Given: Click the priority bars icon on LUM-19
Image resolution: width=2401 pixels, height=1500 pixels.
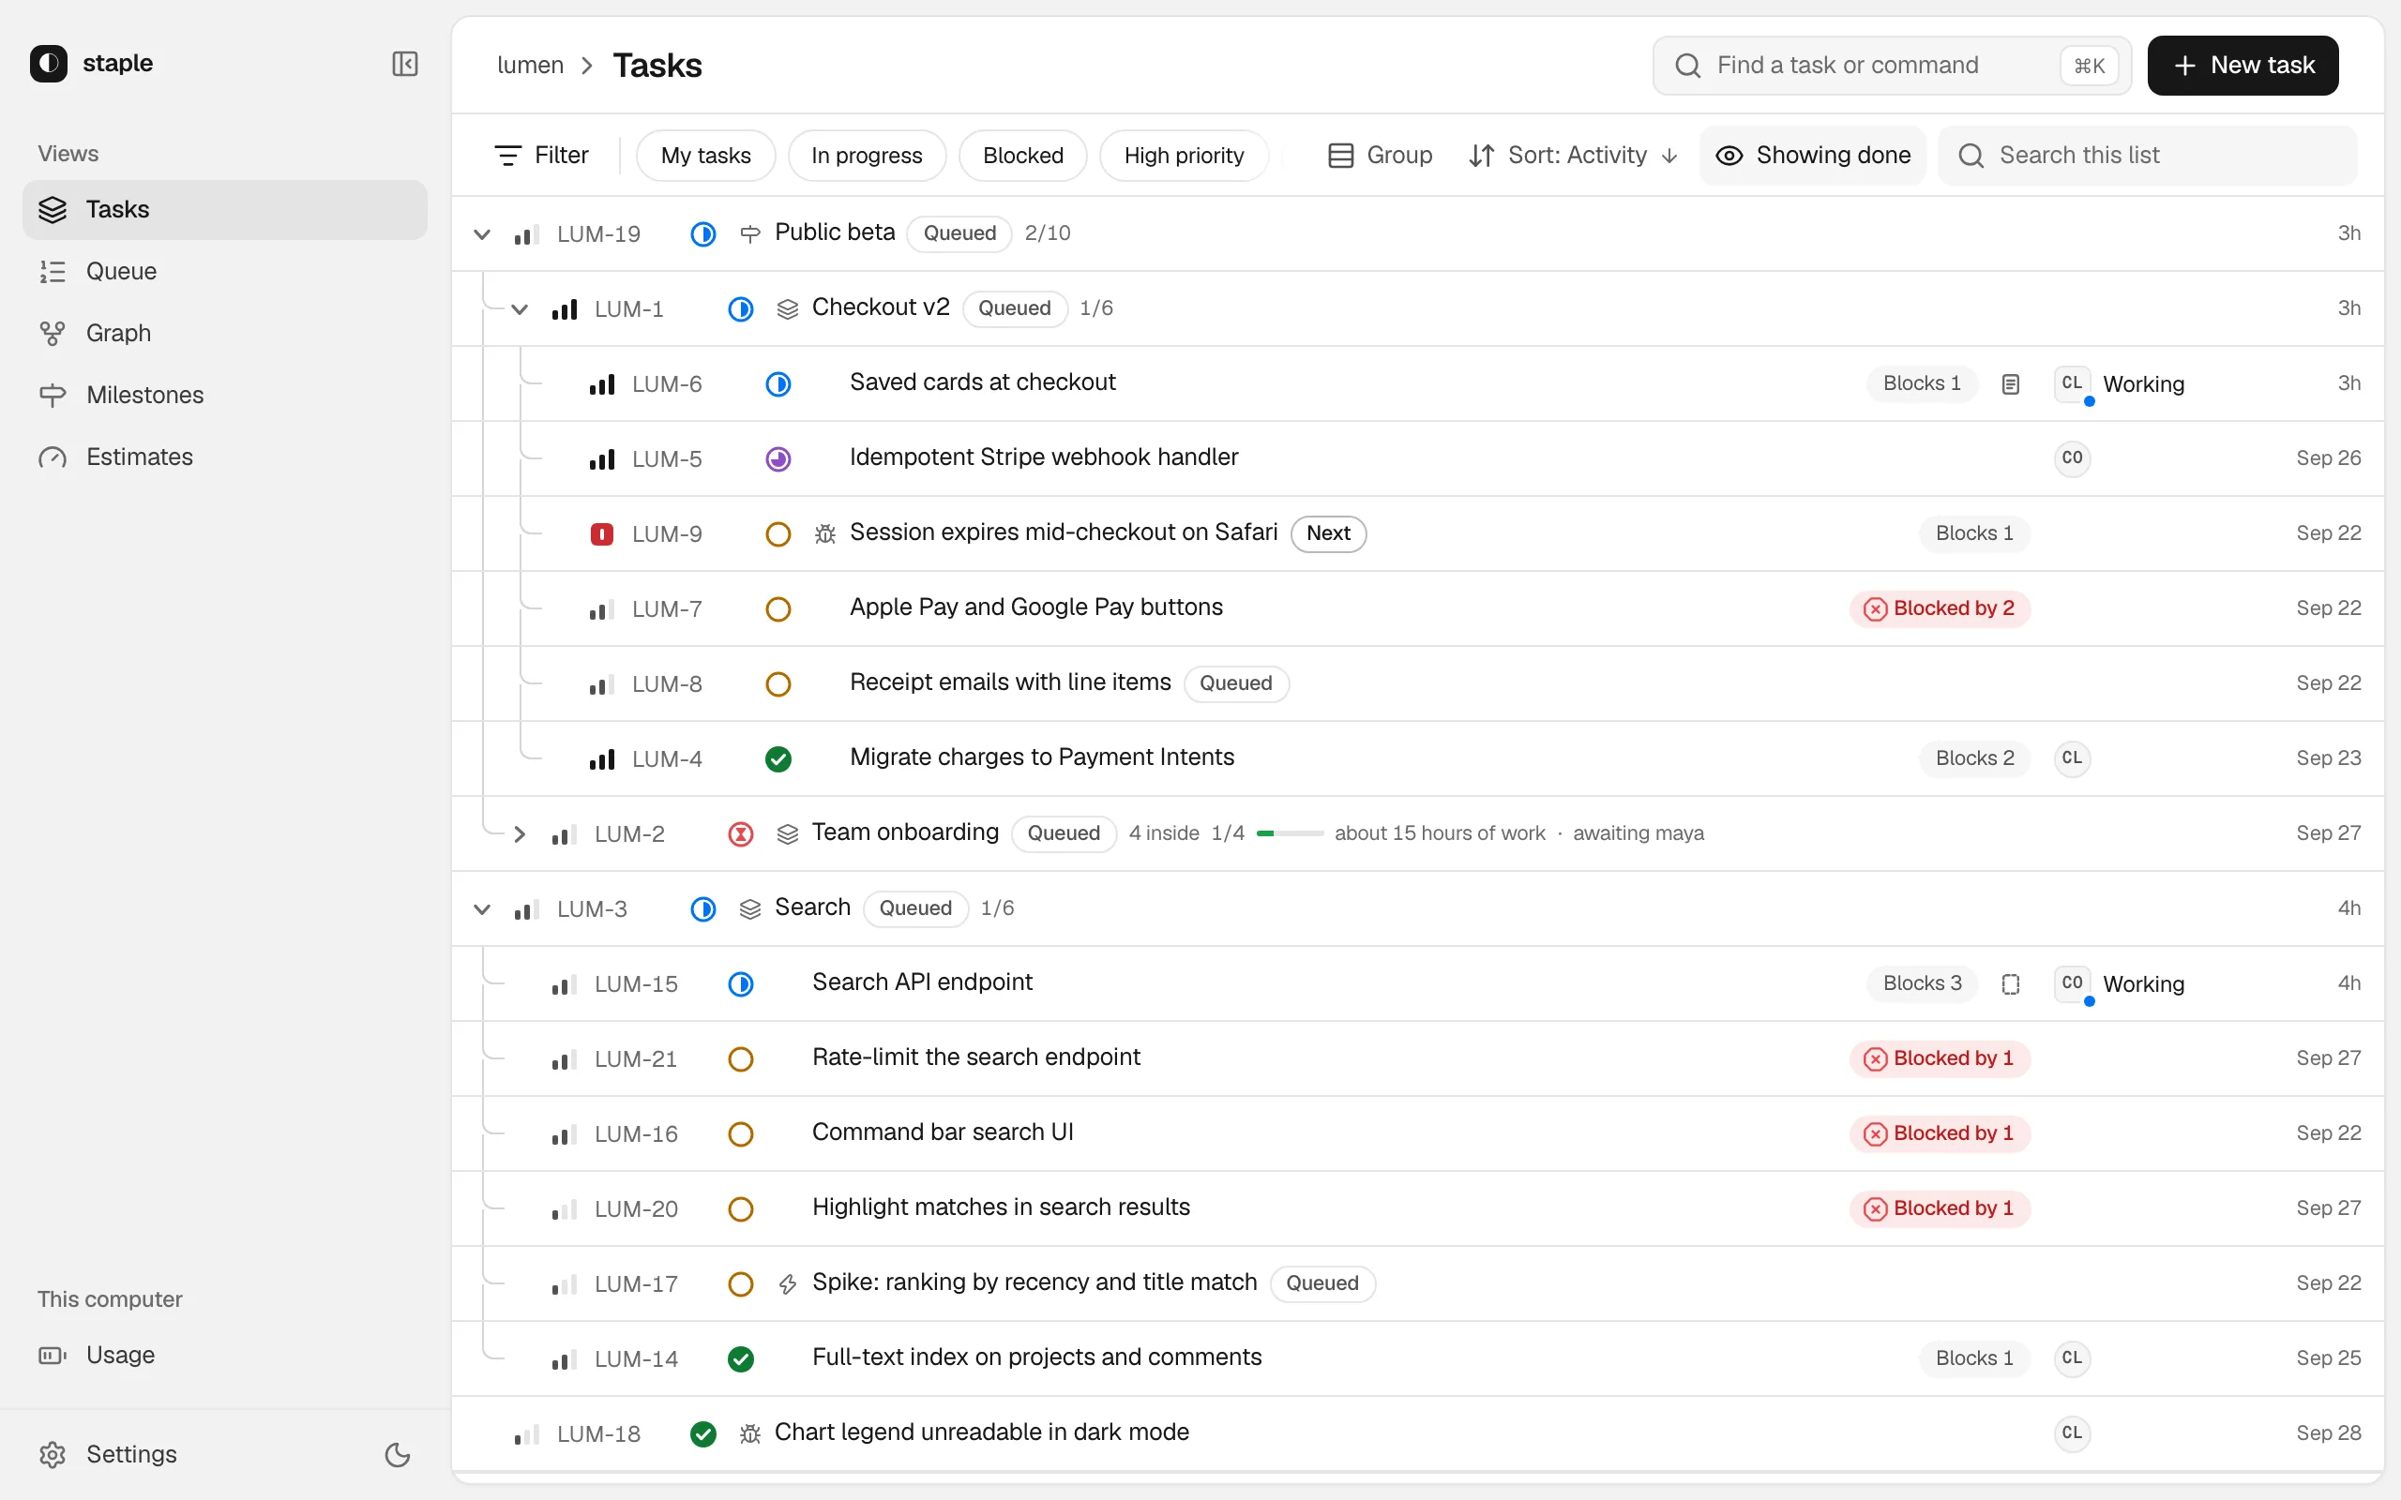Looking at the screenshot, I should click(526, 234).
